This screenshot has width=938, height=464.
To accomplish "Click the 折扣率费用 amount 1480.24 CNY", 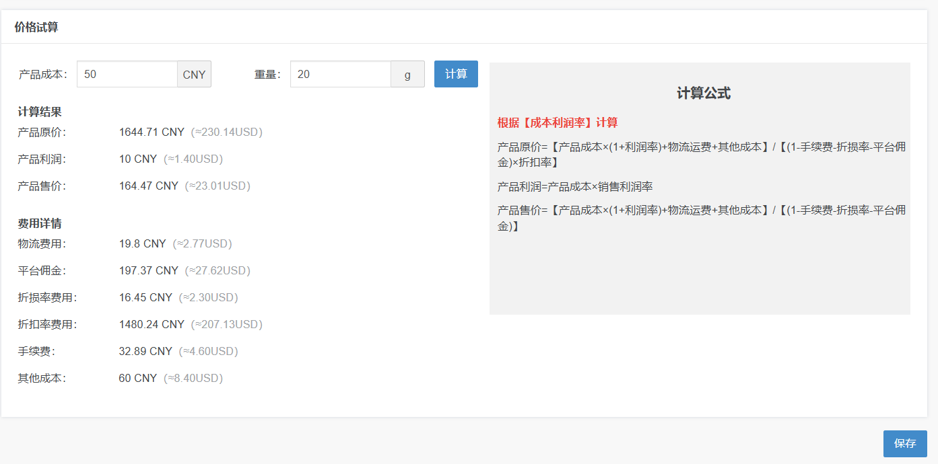I will point(152,324).
